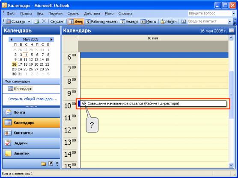238x178 pixels.
Task: Click the toolbar options overflow arrow
Action: [235, 22]
